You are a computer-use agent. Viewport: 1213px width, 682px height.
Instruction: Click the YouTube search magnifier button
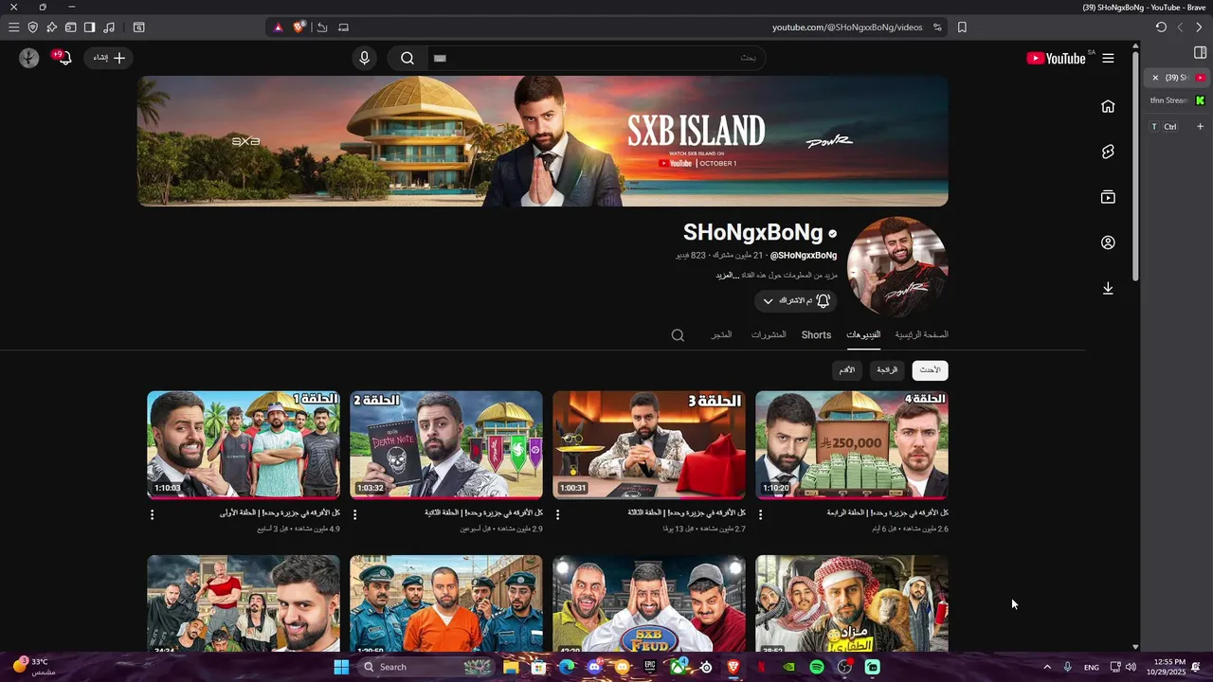point(407,58)
